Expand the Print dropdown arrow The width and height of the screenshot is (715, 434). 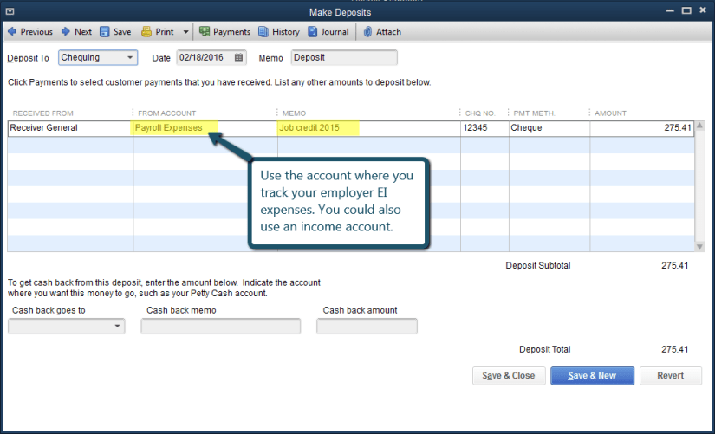(185, 32)
